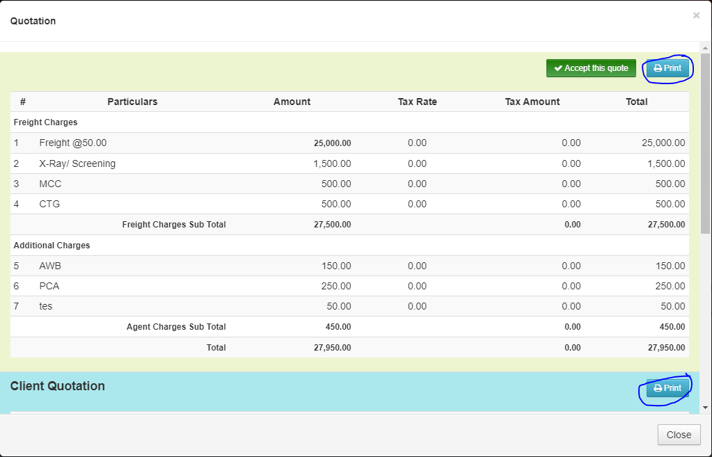Print the agent quotation via top Print button
This screenshot has width=712, height=457.
coord(667,68)
